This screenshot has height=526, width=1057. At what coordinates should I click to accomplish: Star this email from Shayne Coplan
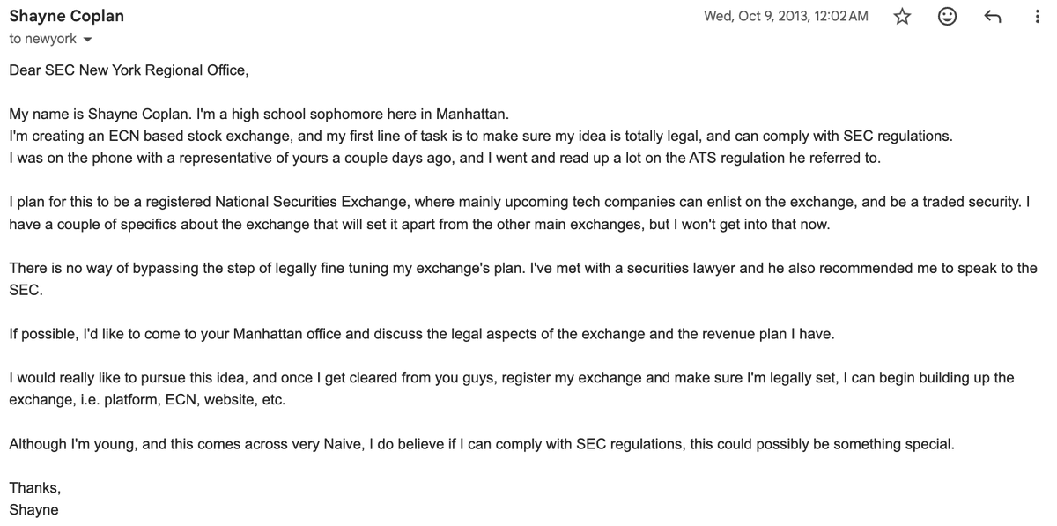902,17
